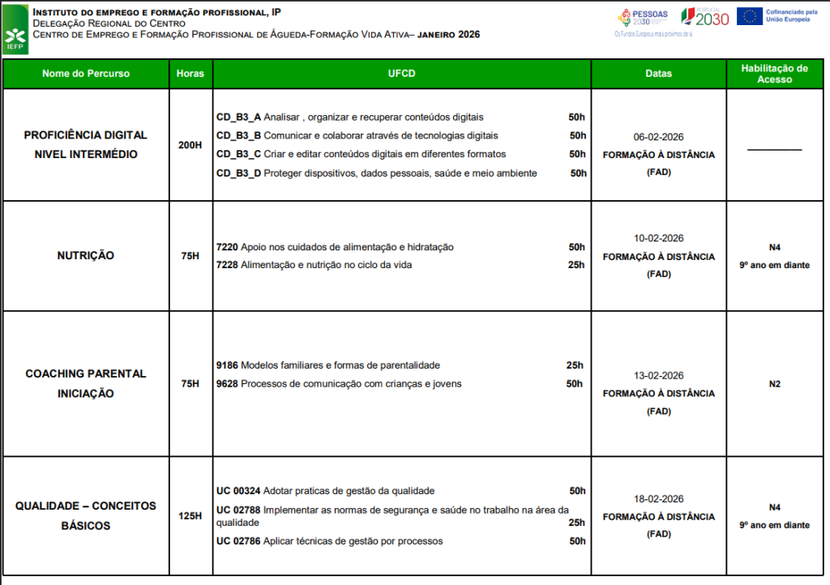Click the Portugal 2030 logo
830x585 pixels.
pyautogui.click(x=704, y=17)
